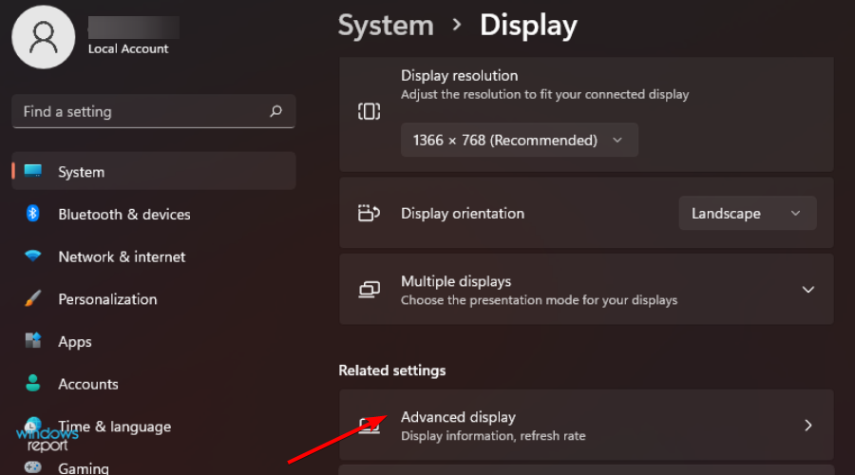The height and width of the screenshot is (475, 855).
Task: Click the Advanced display chevron arrow
Action: click(808, 425)
